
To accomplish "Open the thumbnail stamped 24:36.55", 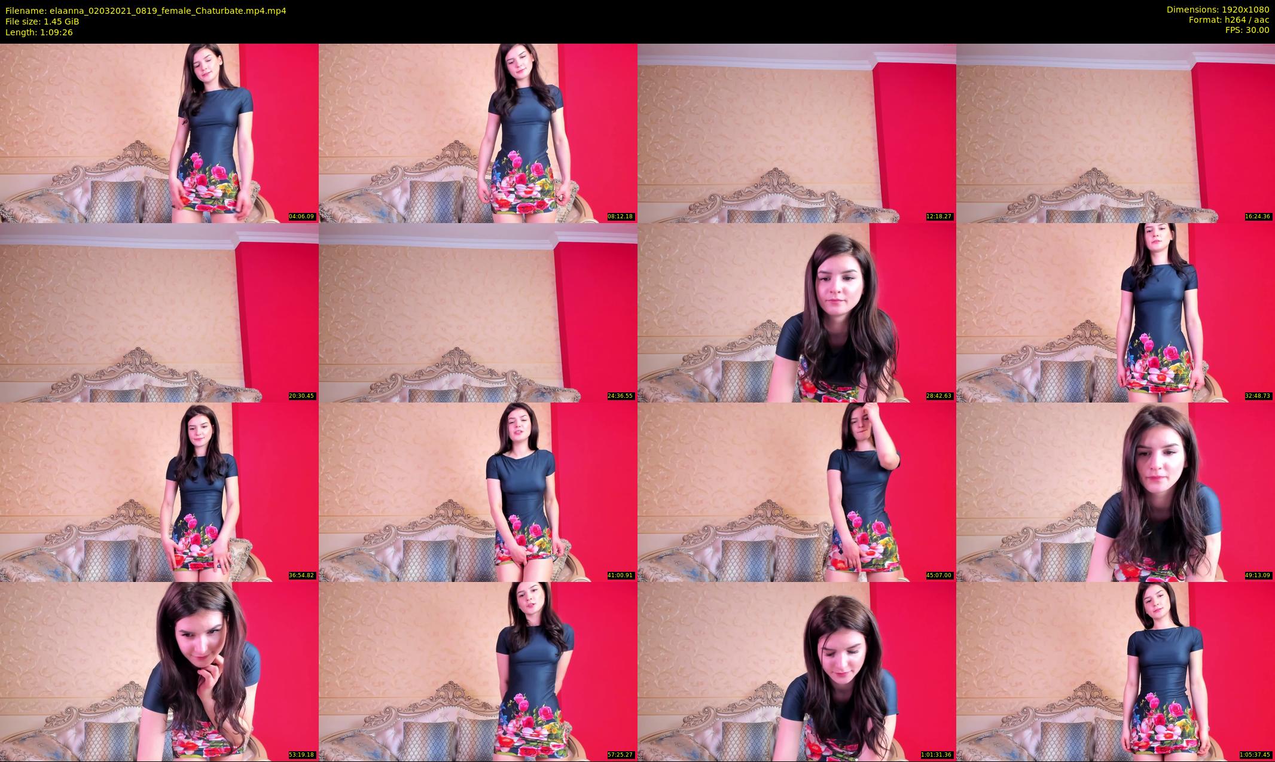I will pyautogui.click(x=478, y=312).
